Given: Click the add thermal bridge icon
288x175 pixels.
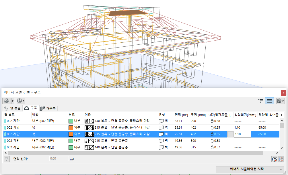Looking at the screenshot, I should pos(275,159).
